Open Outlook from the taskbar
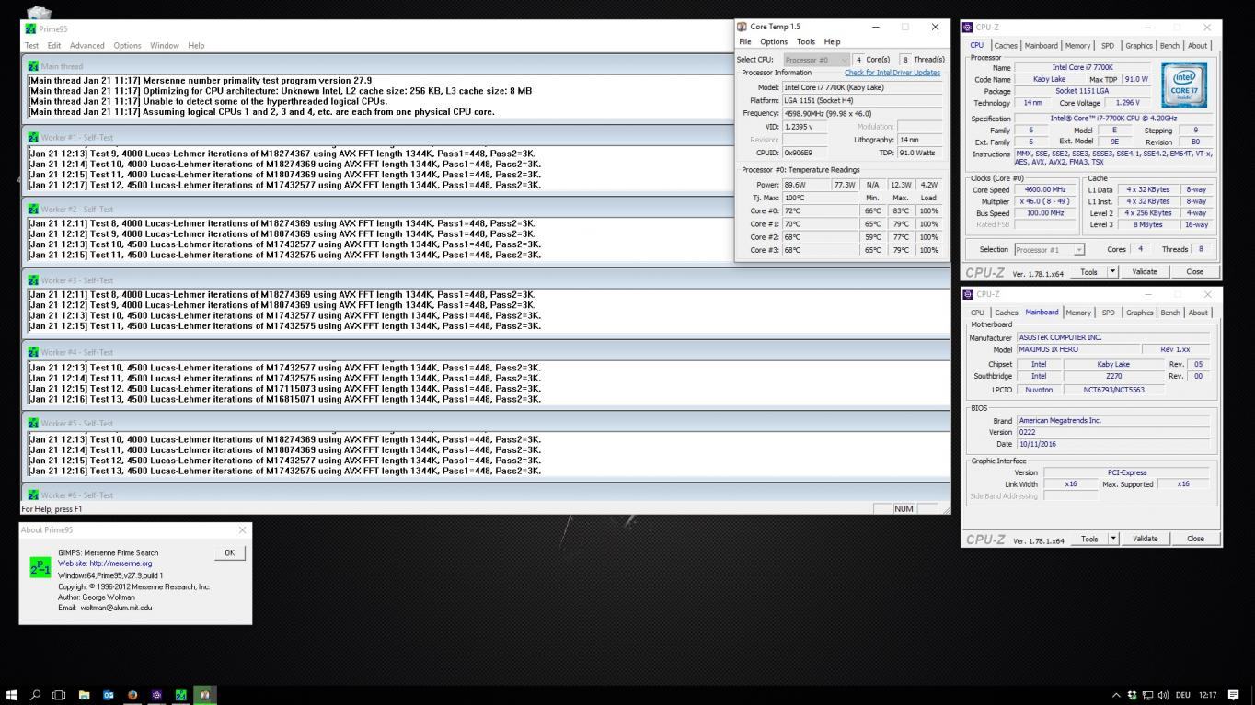Image resolution: width=1255 pixels, height=705 pixels. click(x=108, y=695)
